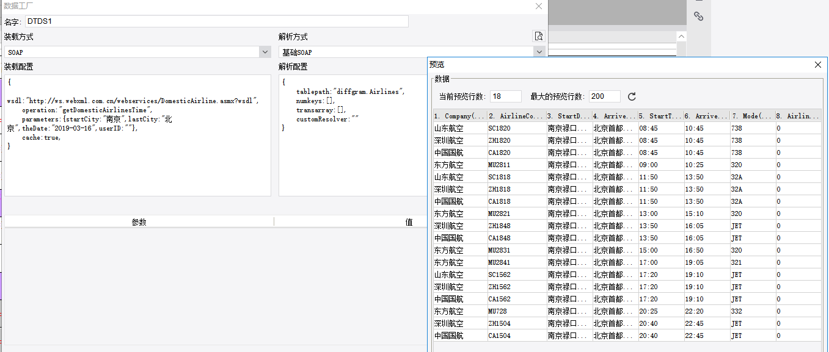Select cell ZH1818 in preview table
The height and width of the screenshot is (352, 829).
[517, 189]
